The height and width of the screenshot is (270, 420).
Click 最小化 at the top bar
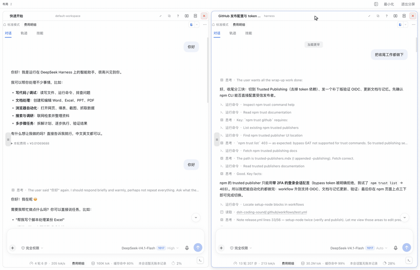pos(388,4)
